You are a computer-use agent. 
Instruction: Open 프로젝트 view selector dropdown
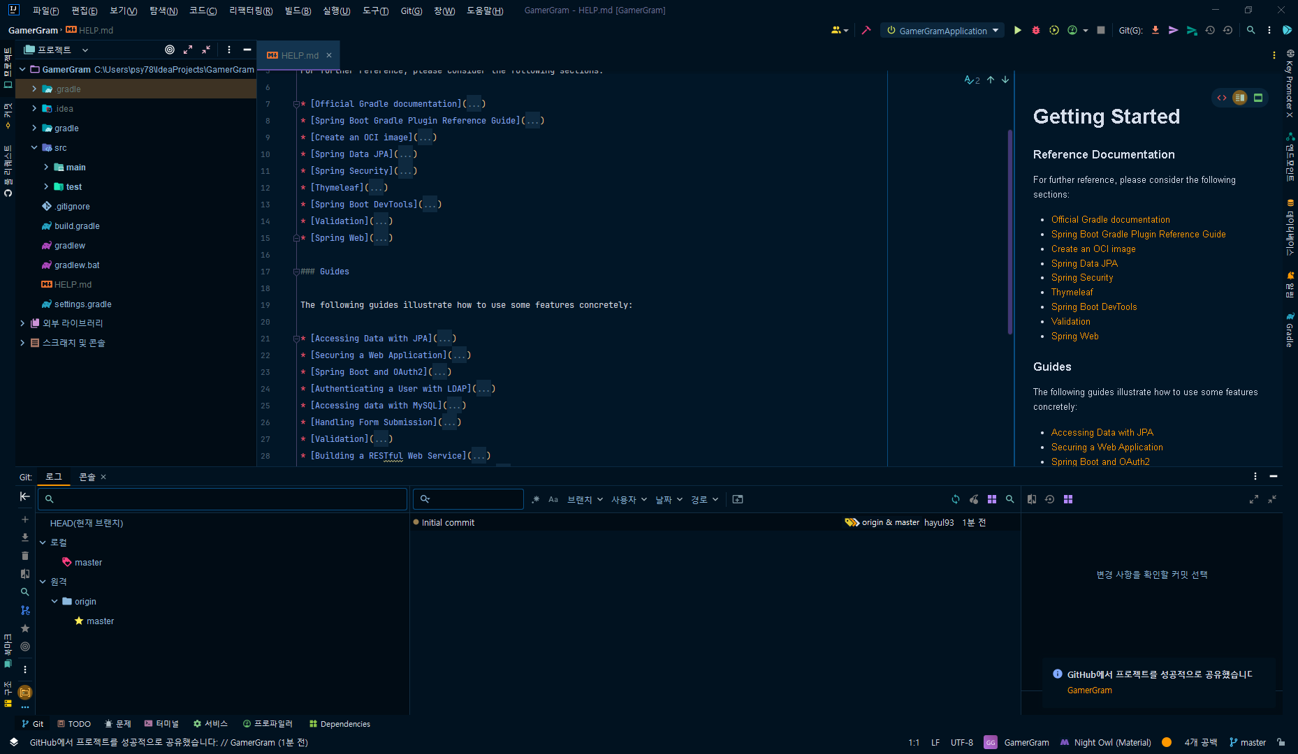57,50
